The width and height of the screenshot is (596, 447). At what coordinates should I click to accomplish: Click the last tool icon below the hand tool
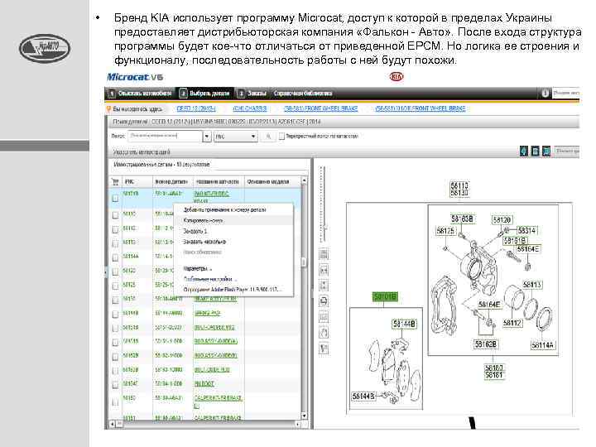click(324, 348)
